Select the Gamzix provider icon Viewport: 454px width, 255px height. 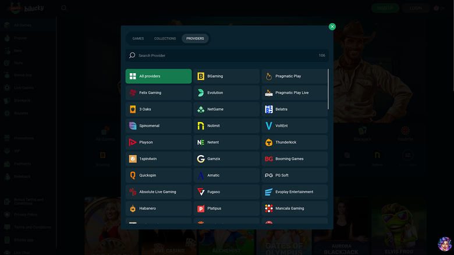click(x=201, y=159)
